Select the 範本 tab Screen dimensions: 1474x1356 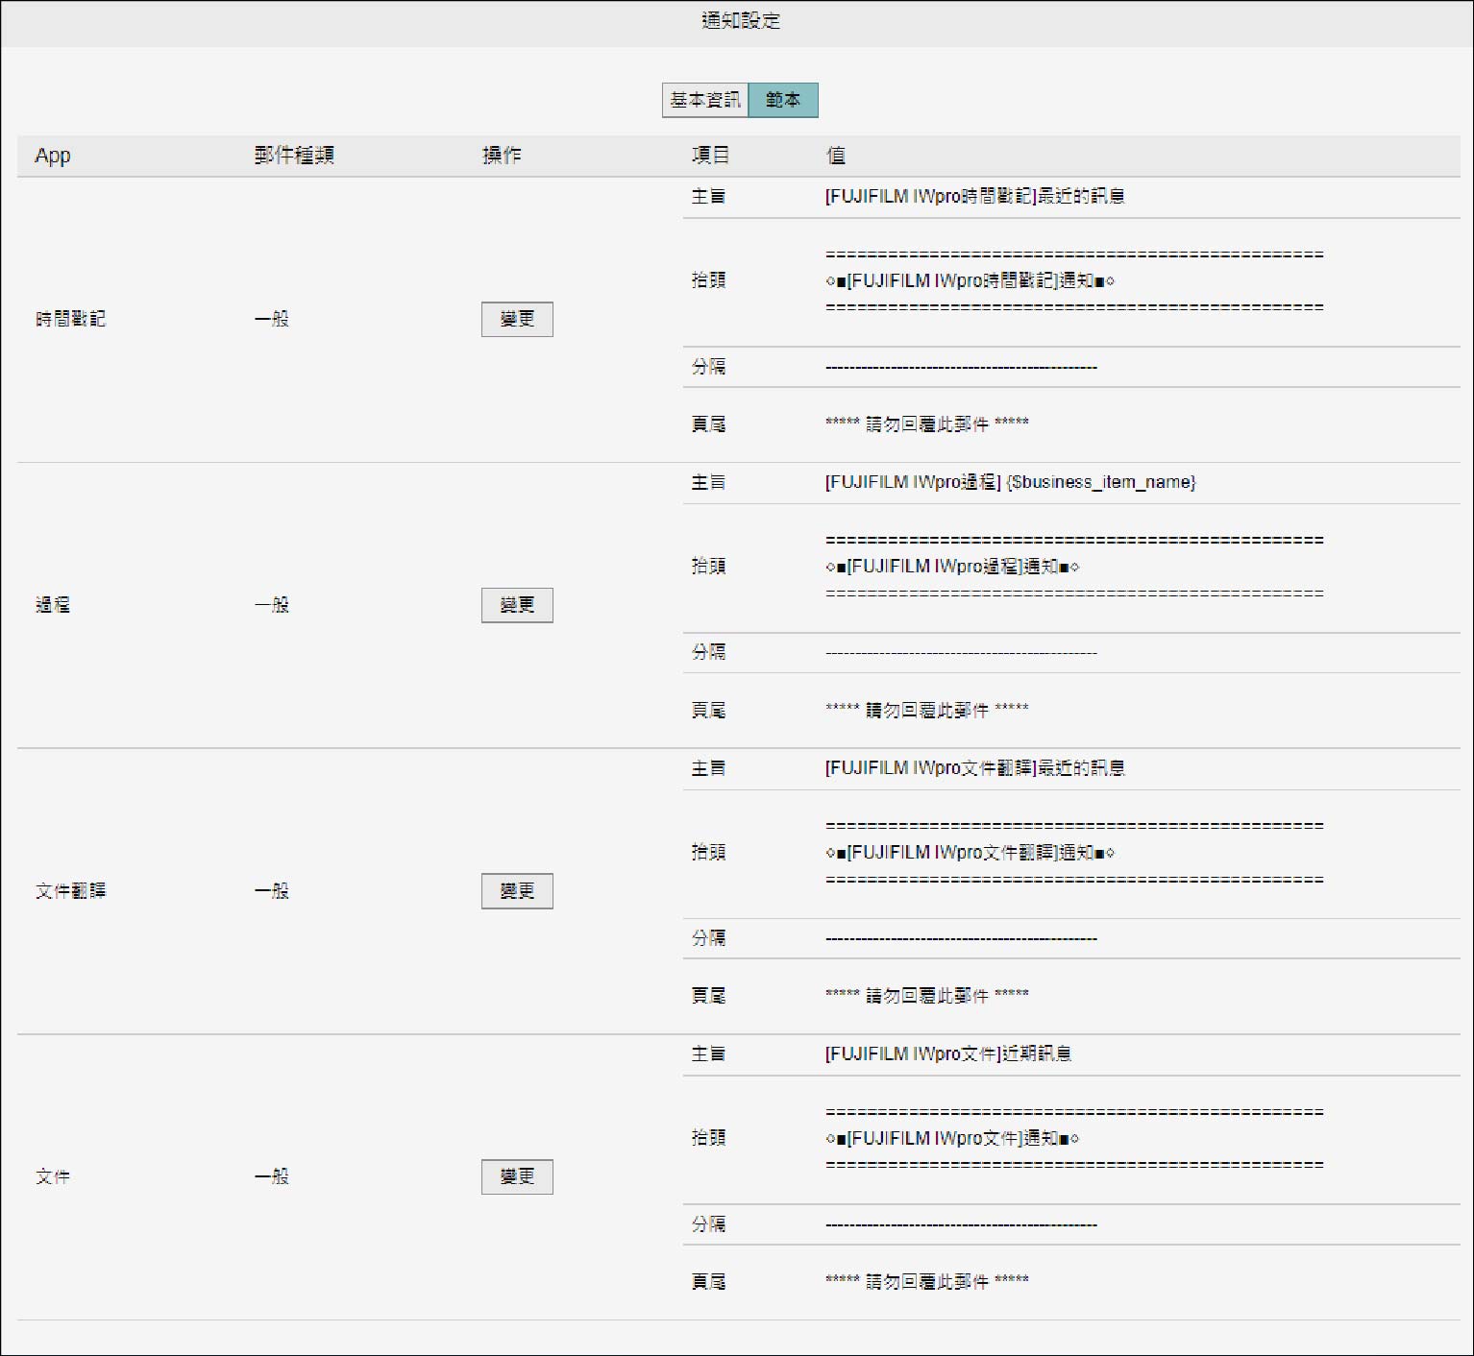pyautogui.click(x=783, y=100)
